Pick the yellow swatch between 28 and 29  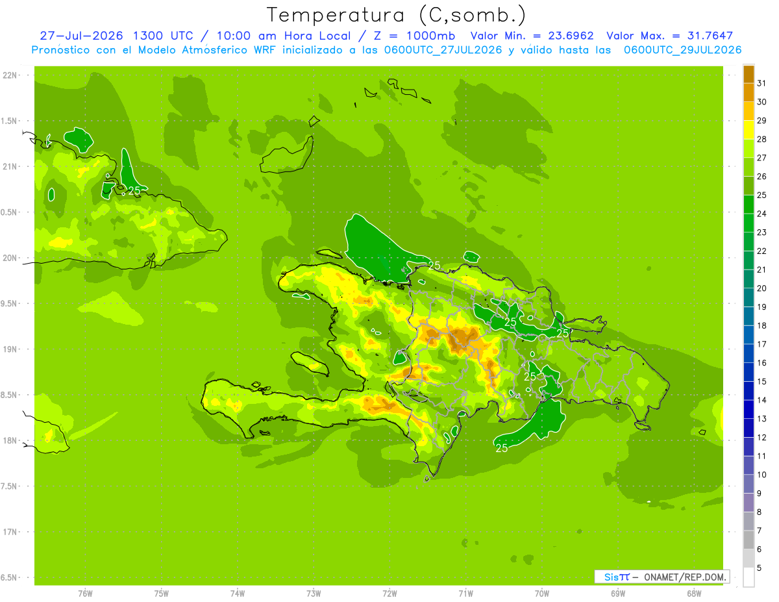[x=748, y=129]
